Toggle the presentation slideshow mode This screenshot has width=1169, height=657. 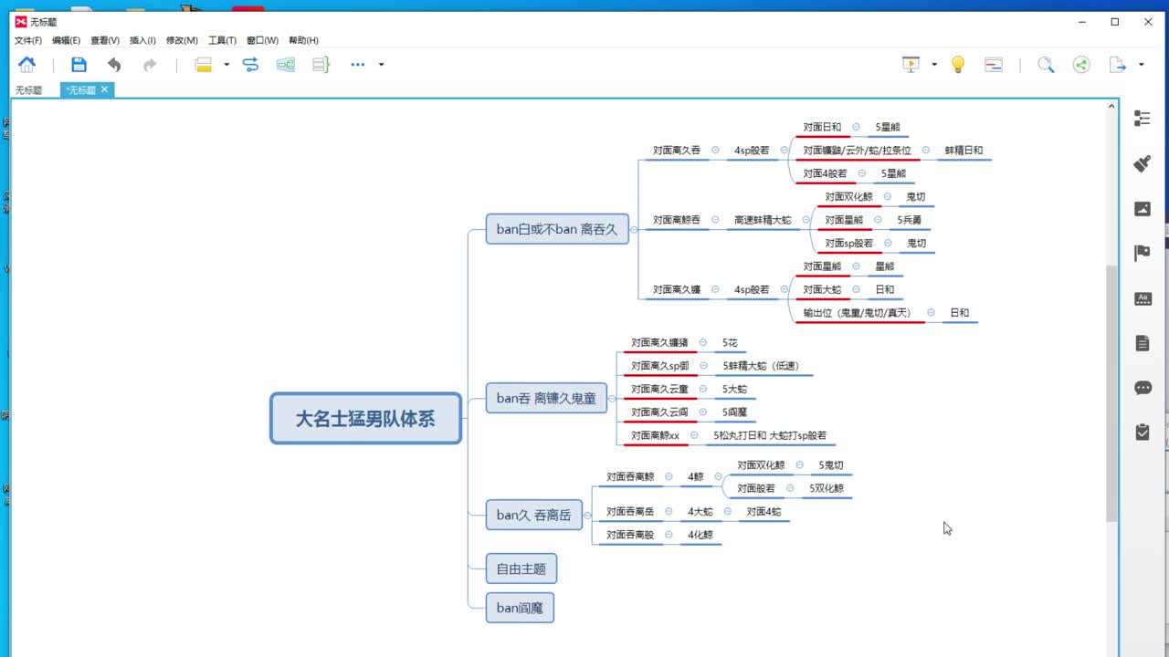[909, 64]
